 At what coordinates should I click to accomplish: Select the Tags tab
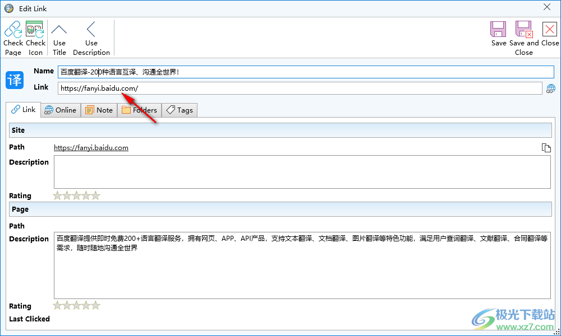180,110
